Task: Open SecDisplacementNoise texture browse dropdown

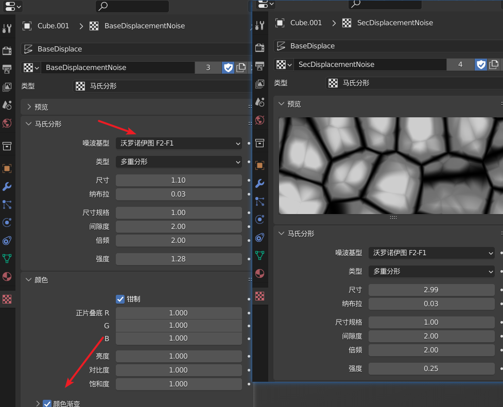Action: (x=284, y=64)
